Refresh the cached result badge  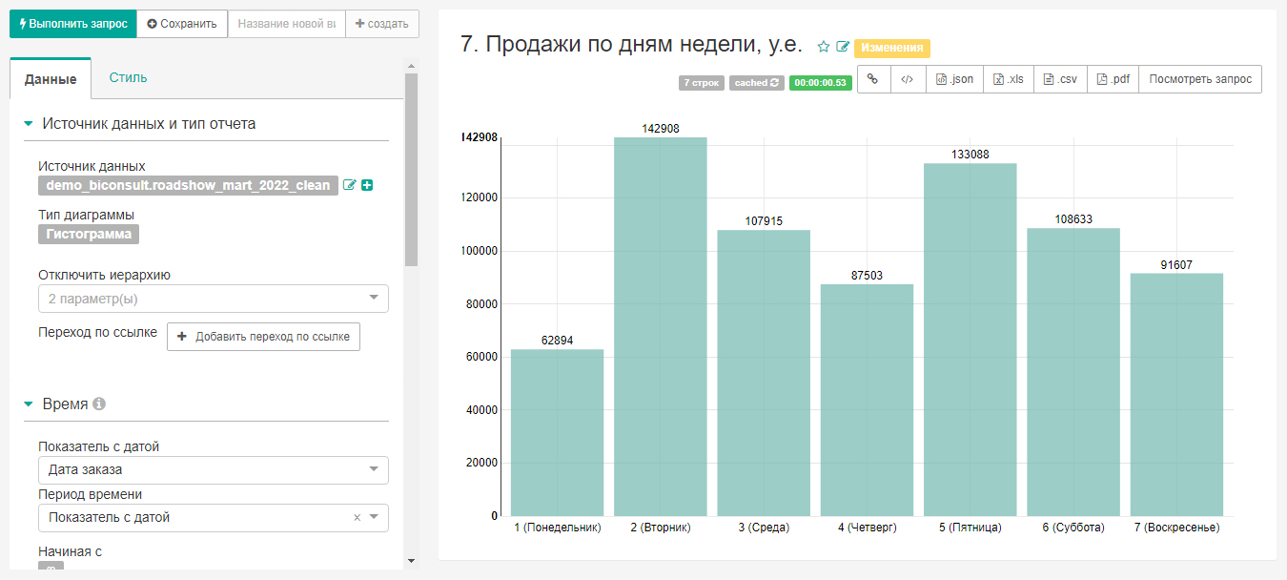point(757,83)
